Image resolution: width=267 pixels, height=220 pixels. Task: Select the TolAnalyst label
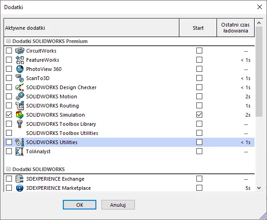click(x=38, y=151)
